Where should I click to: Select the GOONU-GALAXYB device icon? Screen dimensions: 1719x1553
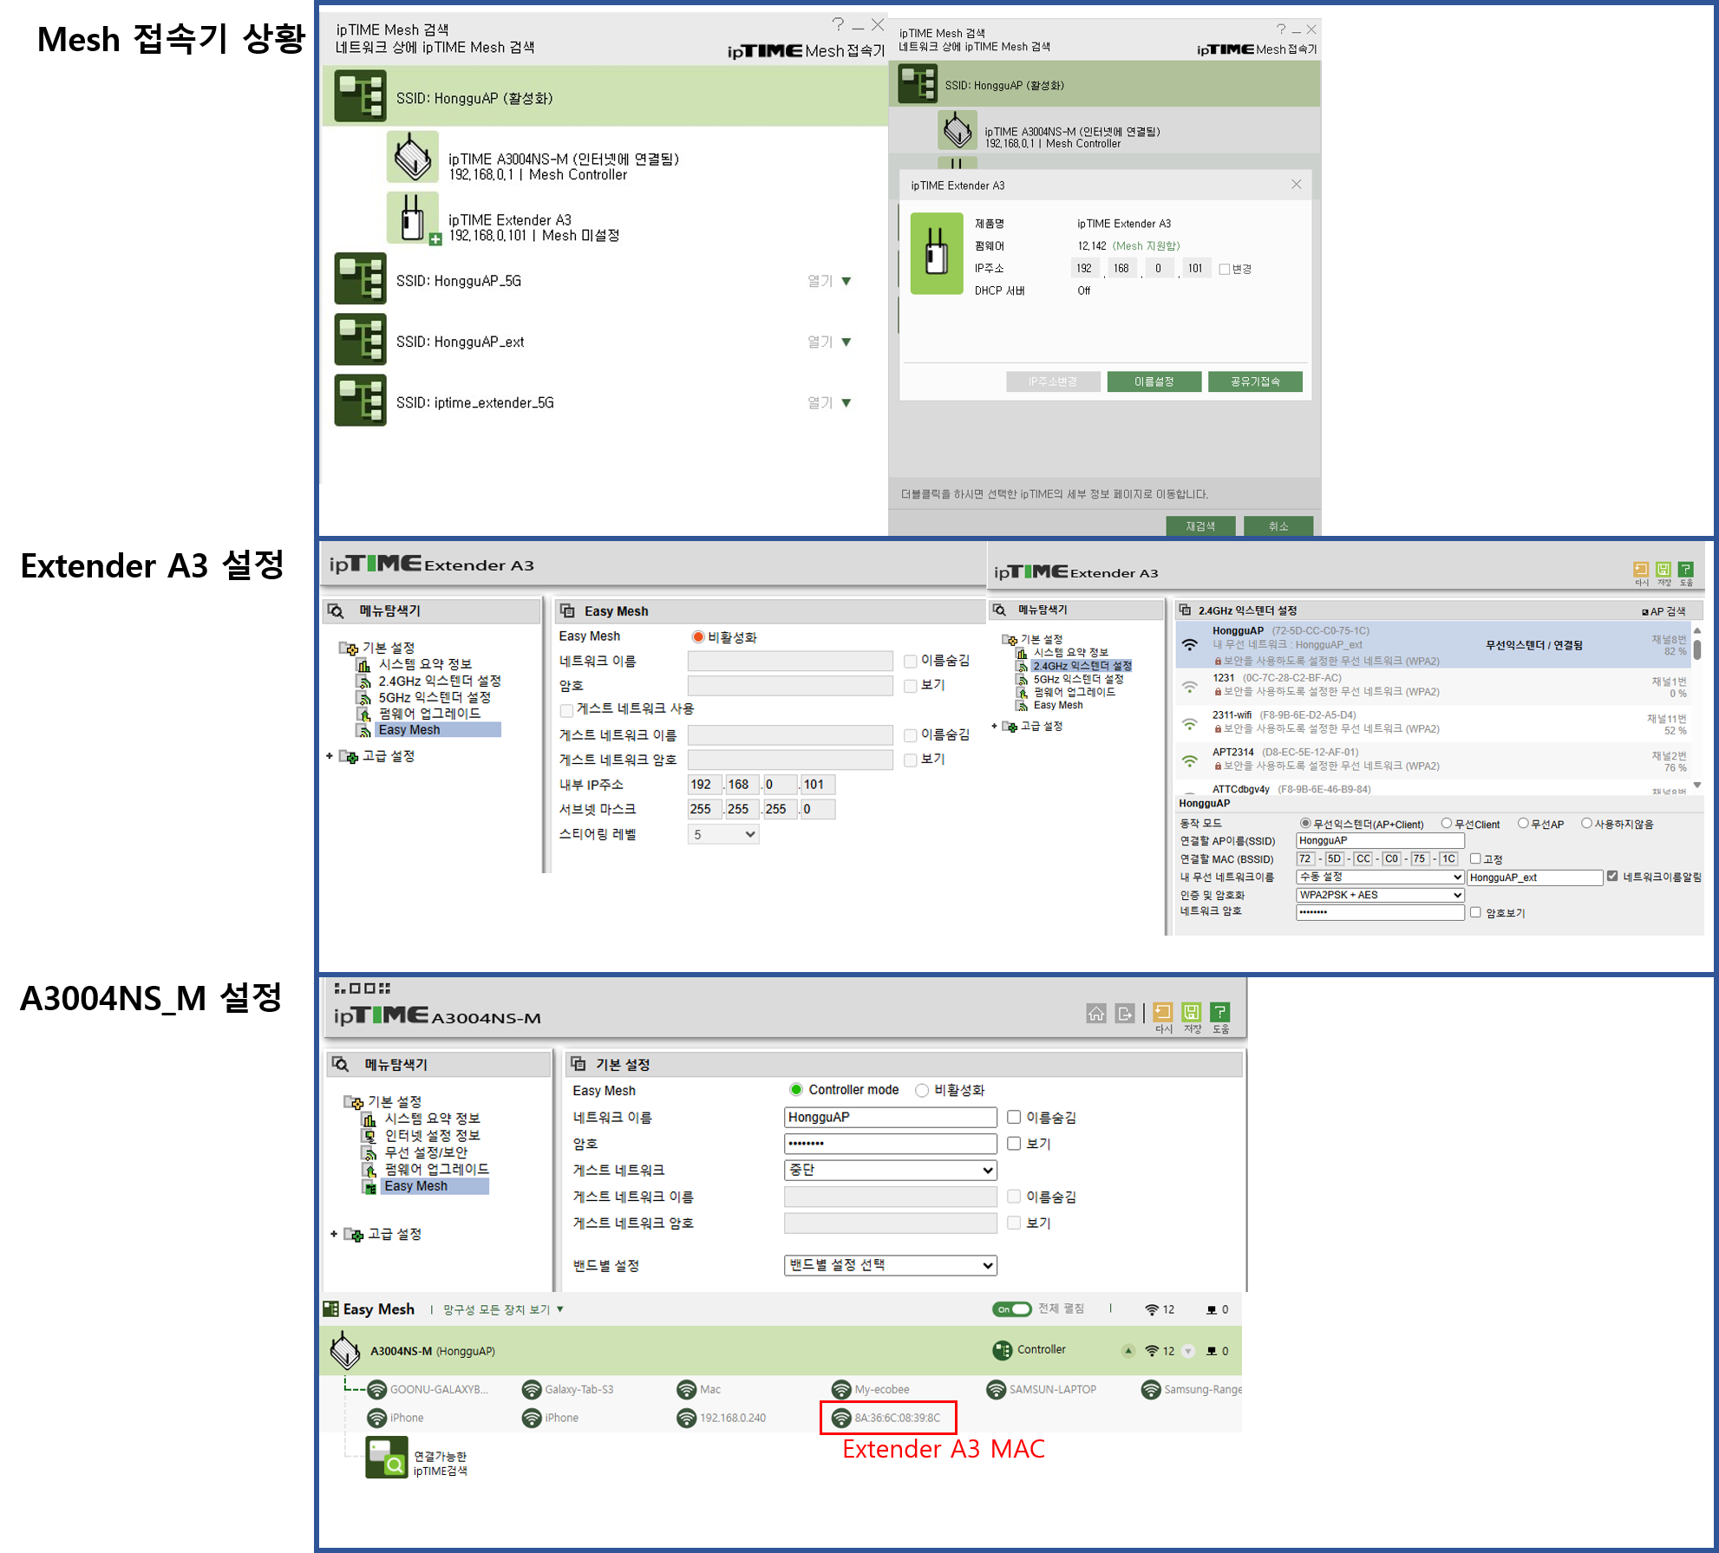click(376, 1390)
